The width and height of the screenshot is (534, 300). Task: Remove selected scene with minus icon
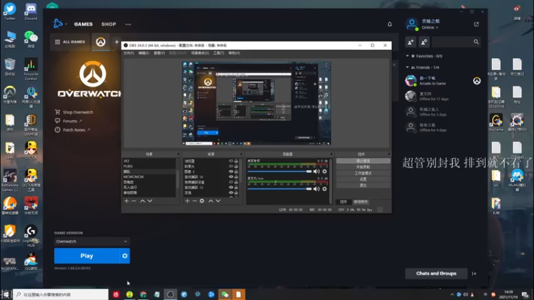[134, 201]
